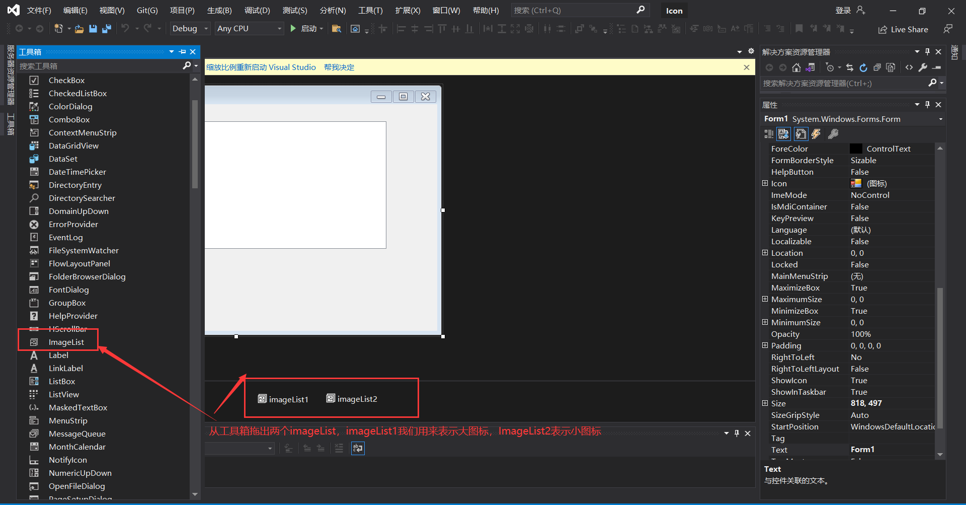Click the rescale restart Visual Studio link
966x505 pixels.
point(261,67)
